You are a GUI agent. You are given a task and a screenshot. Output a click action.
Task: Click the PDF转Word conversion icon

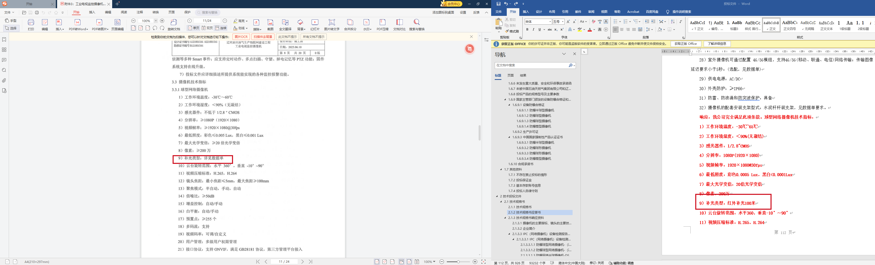pyautogui.click(x=78, y=23)
